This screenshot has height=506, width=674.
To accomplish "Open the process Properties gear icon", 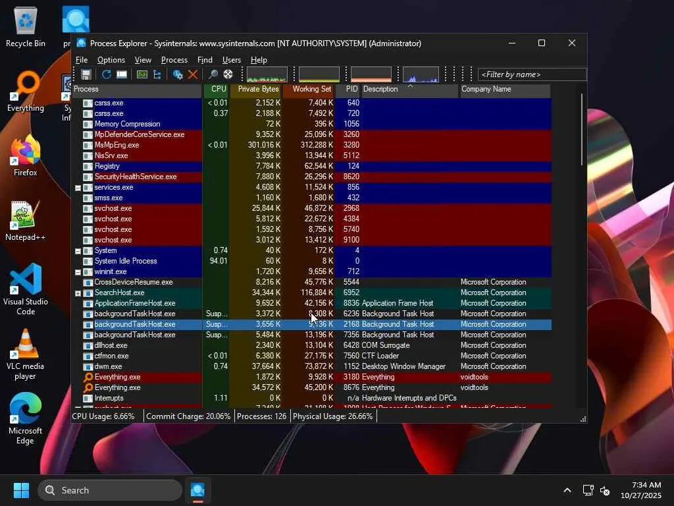I will click(x=177, y=74).
